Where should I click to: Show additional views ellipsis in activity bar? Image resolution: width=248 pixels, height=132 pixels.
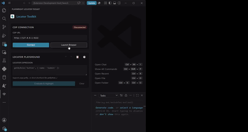[x=4, y=102]
